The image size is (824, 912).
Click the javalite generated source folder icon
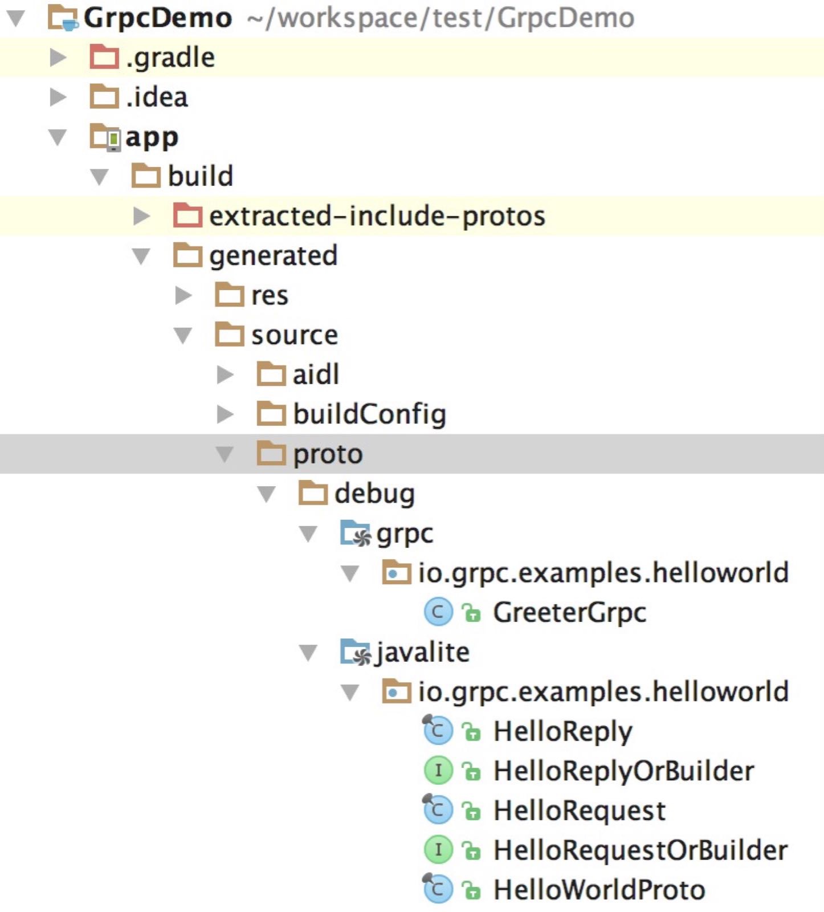click(x=356, y=652)
